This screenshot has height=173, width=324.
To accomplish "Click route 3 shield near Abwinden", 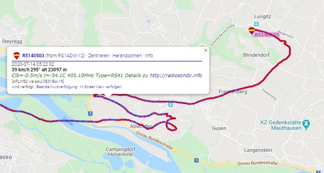I will click(90, 113).
